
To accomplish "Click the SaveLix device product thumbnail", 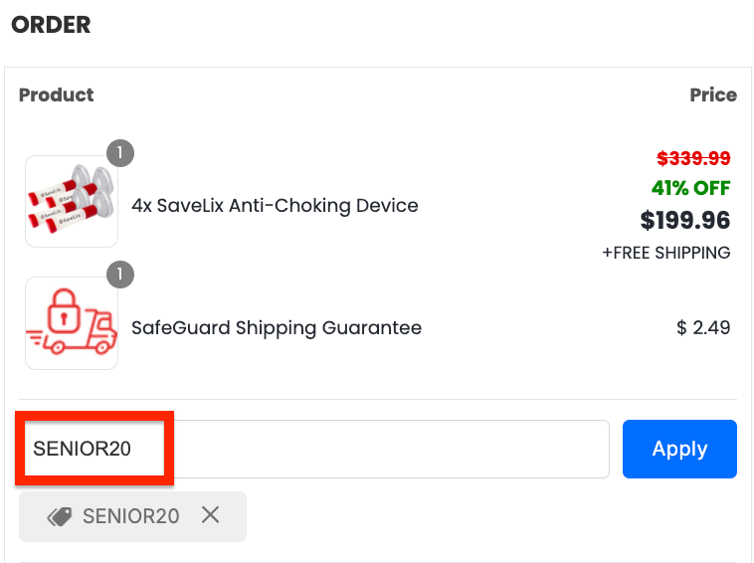I will [x=72, y=201].
